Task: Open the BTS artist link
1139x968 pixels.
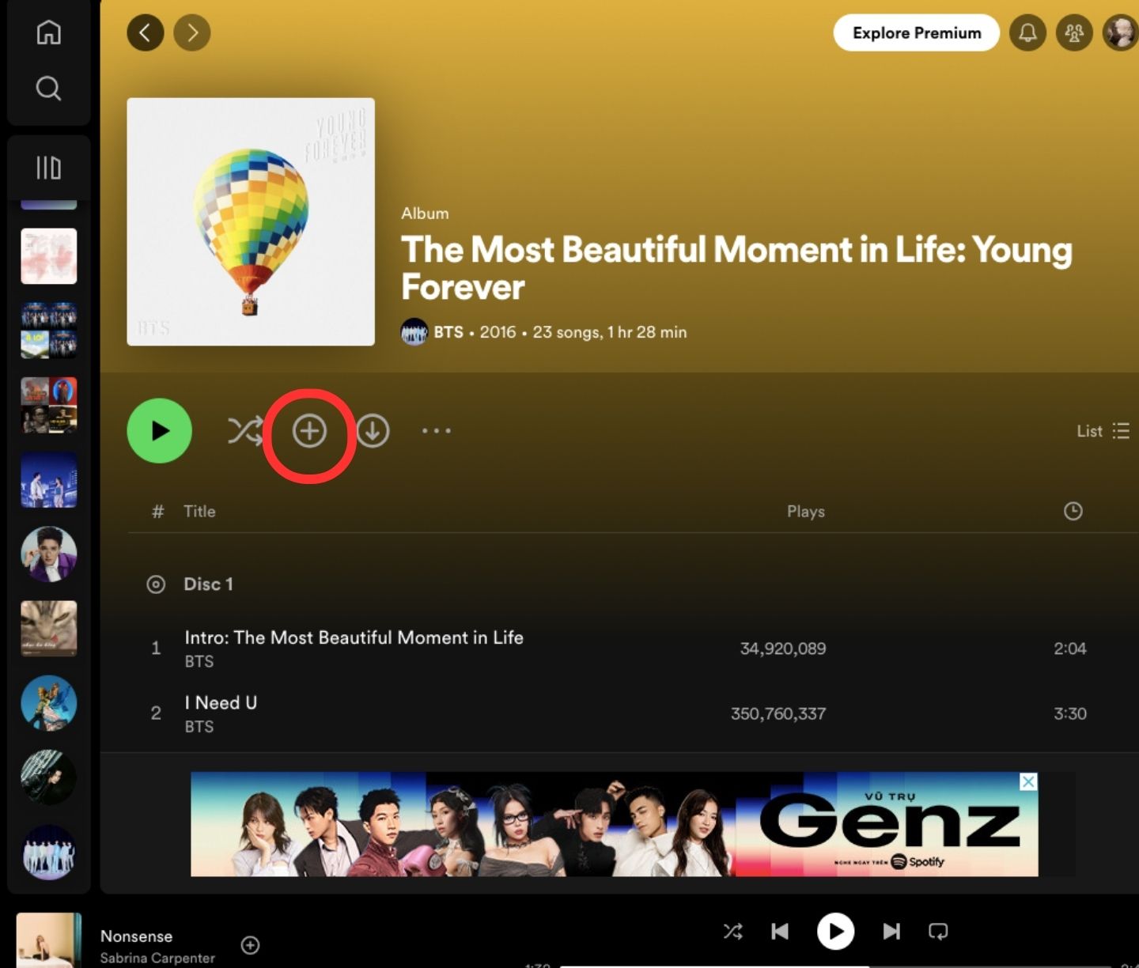Action: click(x=448, y=332)
